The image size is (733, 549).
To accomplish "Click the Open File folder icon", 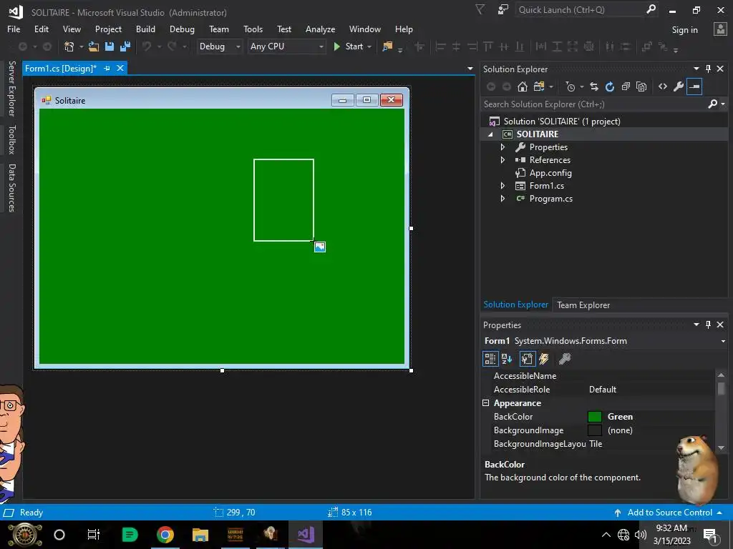I will [94, 46].
